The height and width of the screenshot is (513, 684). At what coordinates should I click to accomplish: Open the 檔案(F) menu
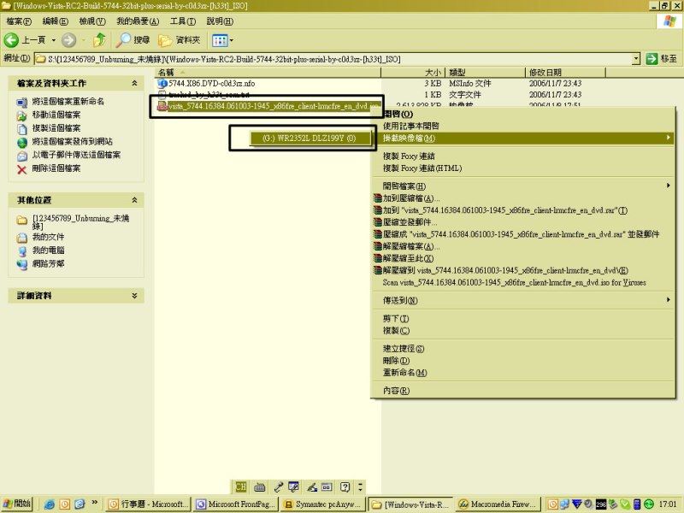tap(19, 21)
